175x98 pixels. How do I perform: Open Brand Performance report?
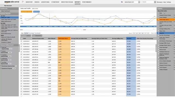point(6,33)
